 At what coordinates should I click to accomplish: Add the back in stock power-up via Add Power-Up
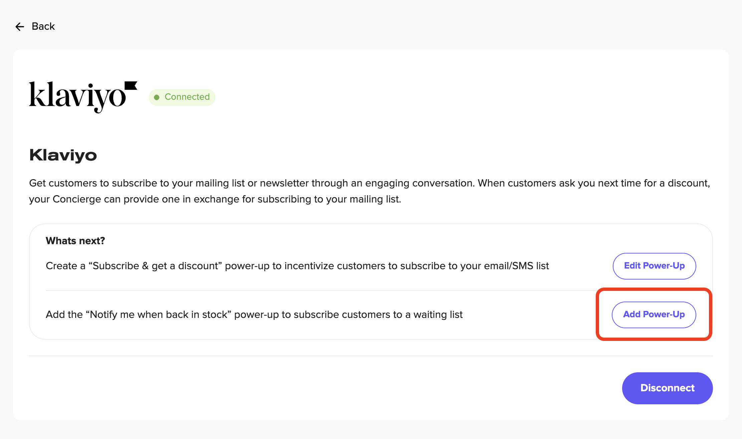click(x=654, y=315)
